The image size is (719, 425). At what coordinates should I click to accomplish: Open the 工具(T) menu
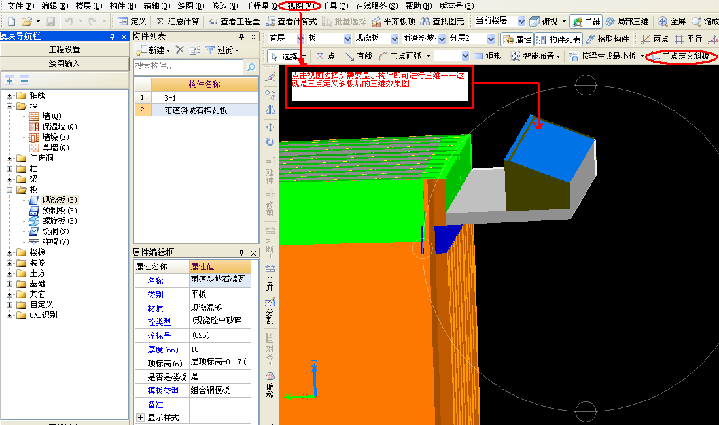point(335,6)
